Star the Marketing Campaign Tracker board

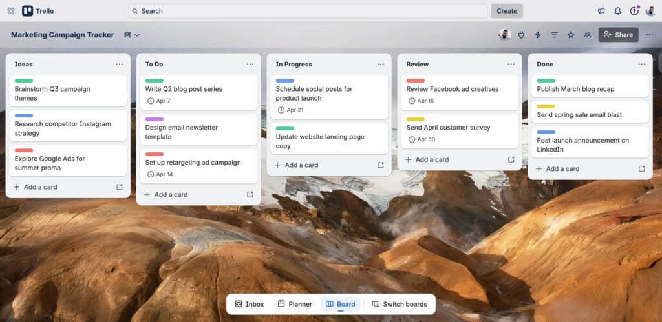pyautogui.click(x=571, y=35)
